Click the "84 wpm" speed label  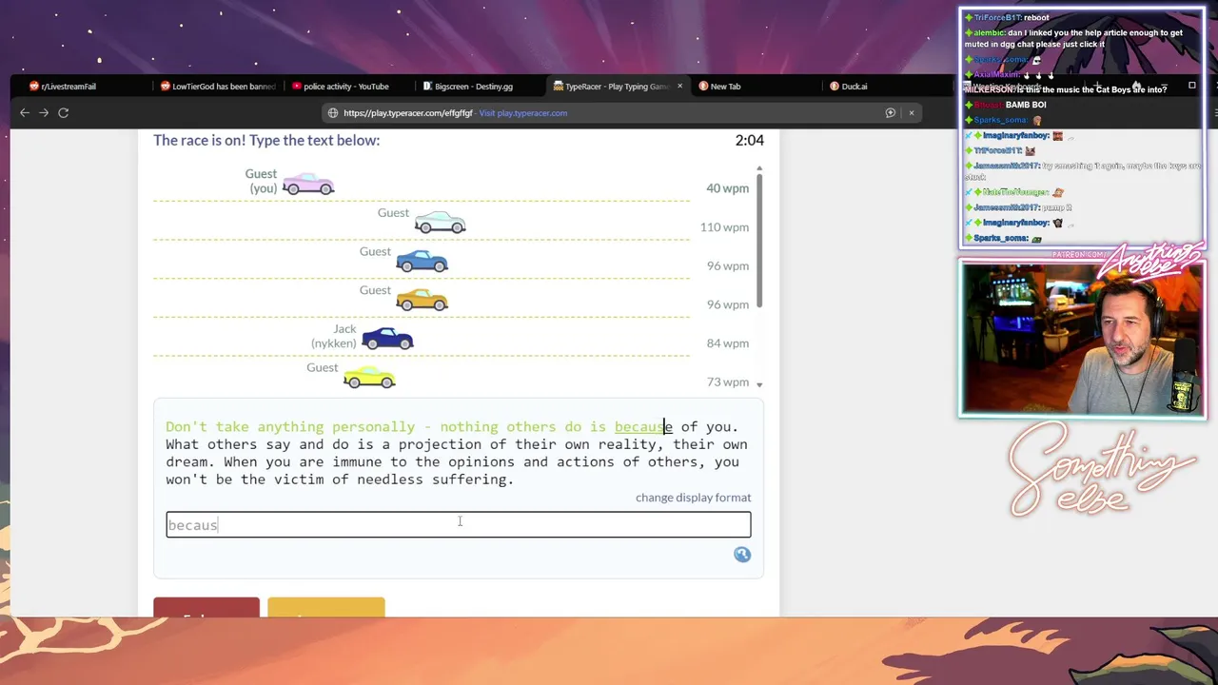pos(727,343)
